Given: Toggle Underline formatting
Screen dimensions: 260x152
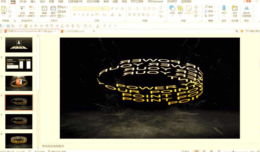Looking at the screenshot, I should (x=83, y=15).
